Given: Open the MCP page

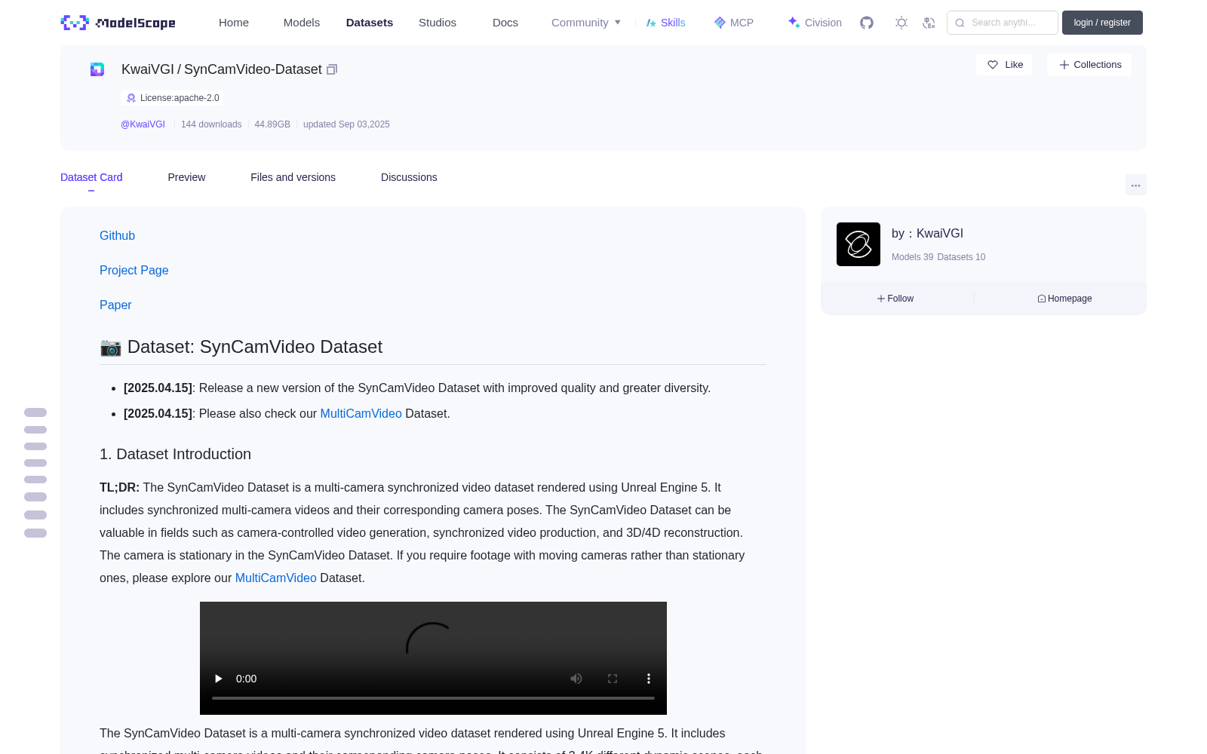Looking at the screenshot, I should [x=733, y=23].
